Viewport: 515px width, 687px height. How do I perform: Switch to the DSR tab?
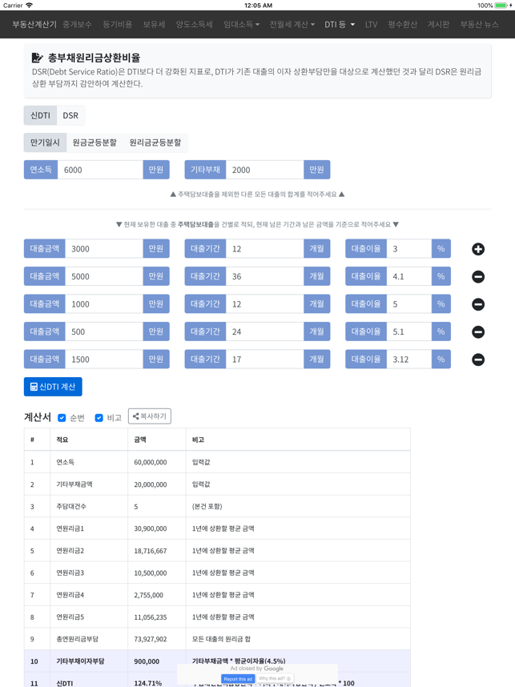70,115
